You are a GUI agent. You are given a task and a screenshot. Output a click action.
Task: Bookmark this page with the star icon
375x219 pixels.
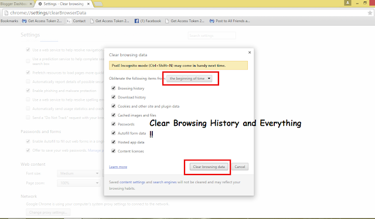pos(370,13)
